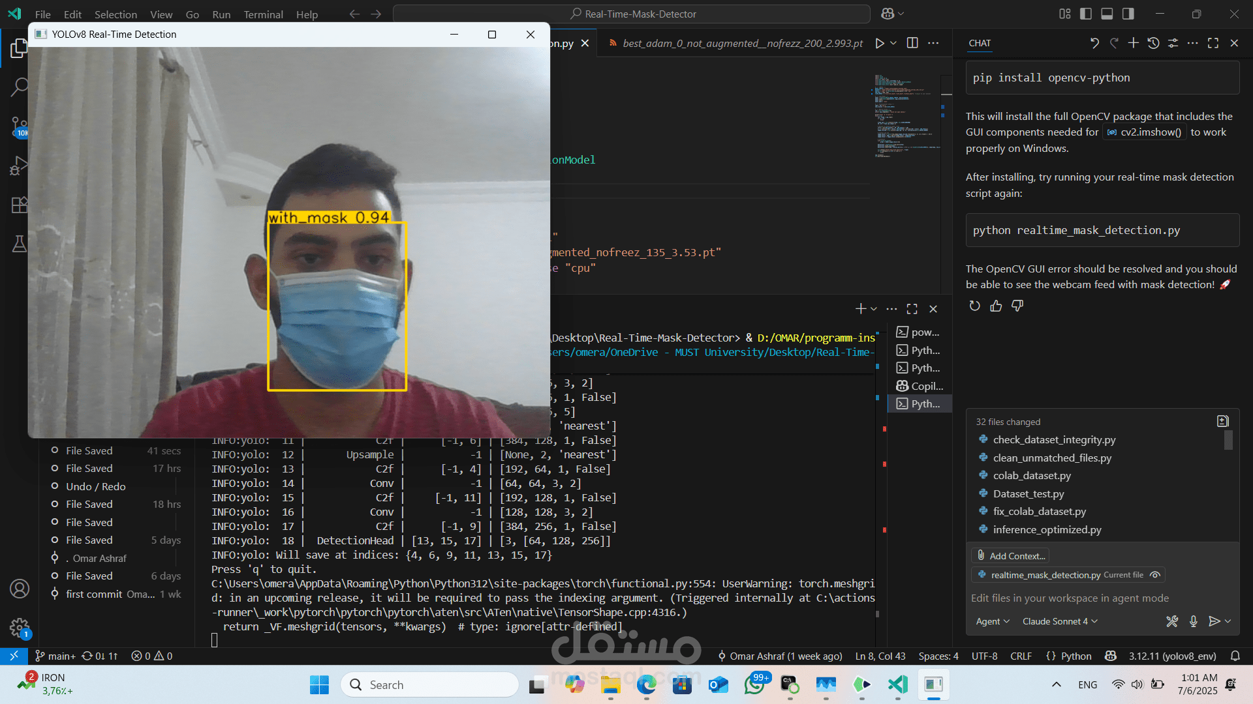Open chat history clock icon
Viewport: 1253px width, 704px height.
coord(1153,43)
